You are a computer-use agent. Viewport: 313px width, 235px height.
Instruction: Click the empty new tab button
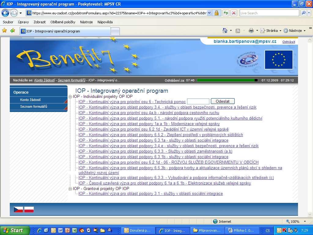pyautogui.click(x=115, y=32)
